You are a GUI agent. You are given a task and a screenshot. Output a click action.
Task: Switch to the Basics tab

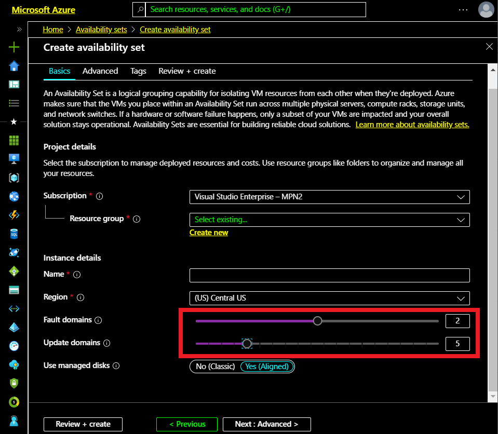tap(59, 71)
